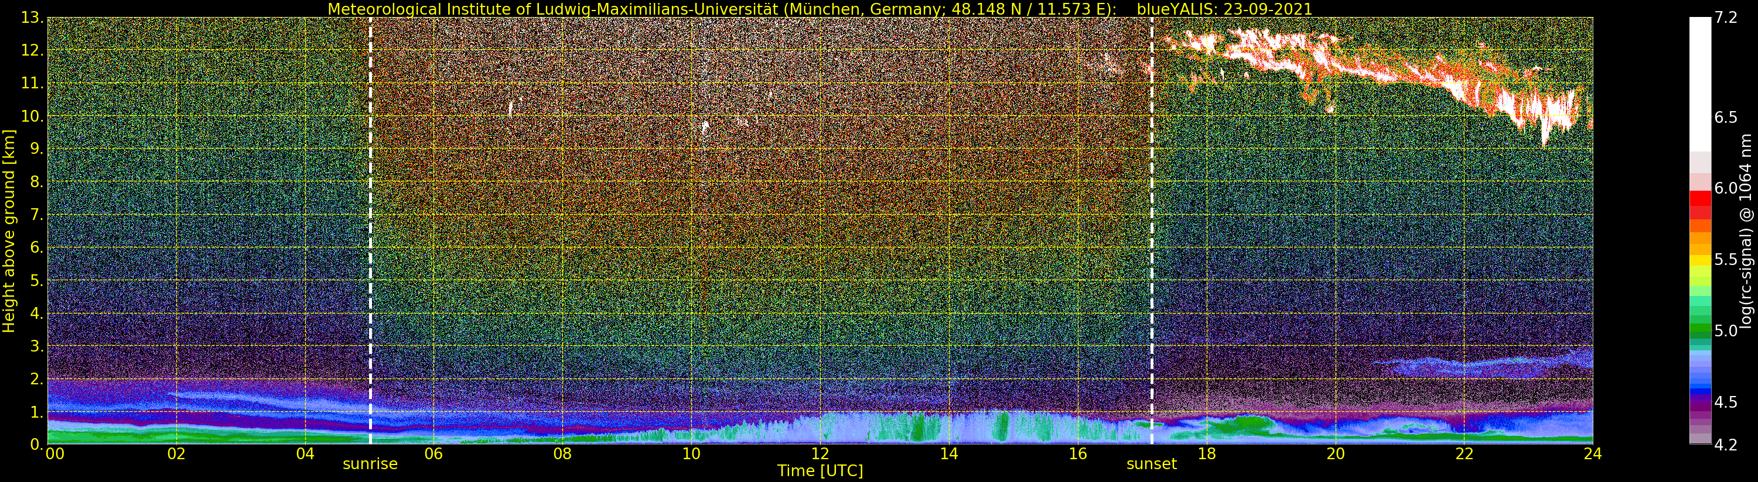Click colorbar tick value 4.5
Viewport: 1758px width, 482px height.
(1726, 401)
